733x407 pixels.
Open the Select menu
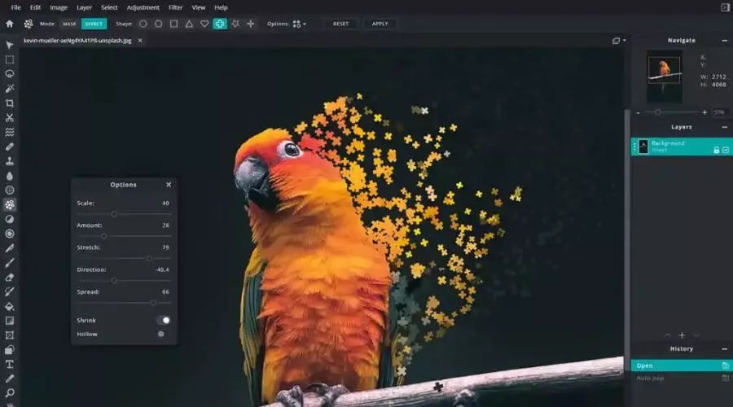109,7
